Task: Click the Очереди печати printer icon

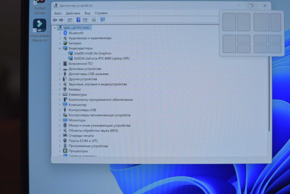Action: point(65,135)
